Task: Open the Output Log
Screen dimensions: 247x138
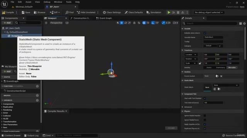Action: 31,135
